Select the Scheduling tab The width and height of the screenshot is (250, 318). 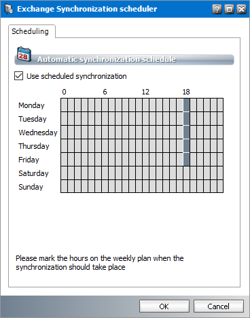point(30,31)
